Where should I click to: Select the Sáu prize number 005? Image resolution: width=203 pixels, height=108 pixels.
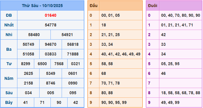51,93
